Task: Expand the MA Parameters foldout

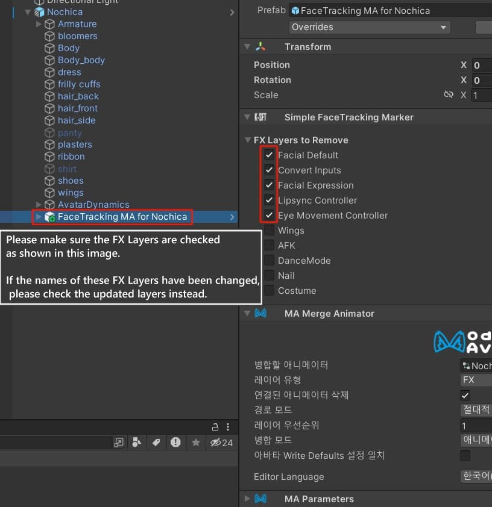Action: 247,499
